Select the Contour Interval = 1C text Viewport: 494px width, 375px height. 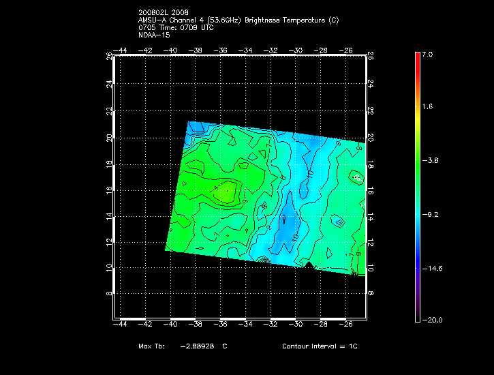click(320, 346)
